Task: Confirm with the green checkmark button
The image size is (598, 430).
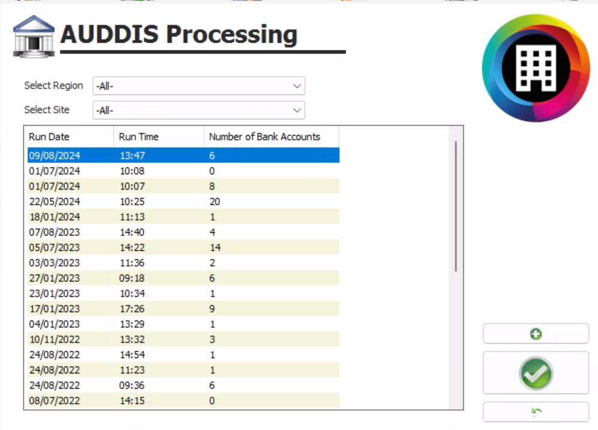Action: click(x=536, y=373)
